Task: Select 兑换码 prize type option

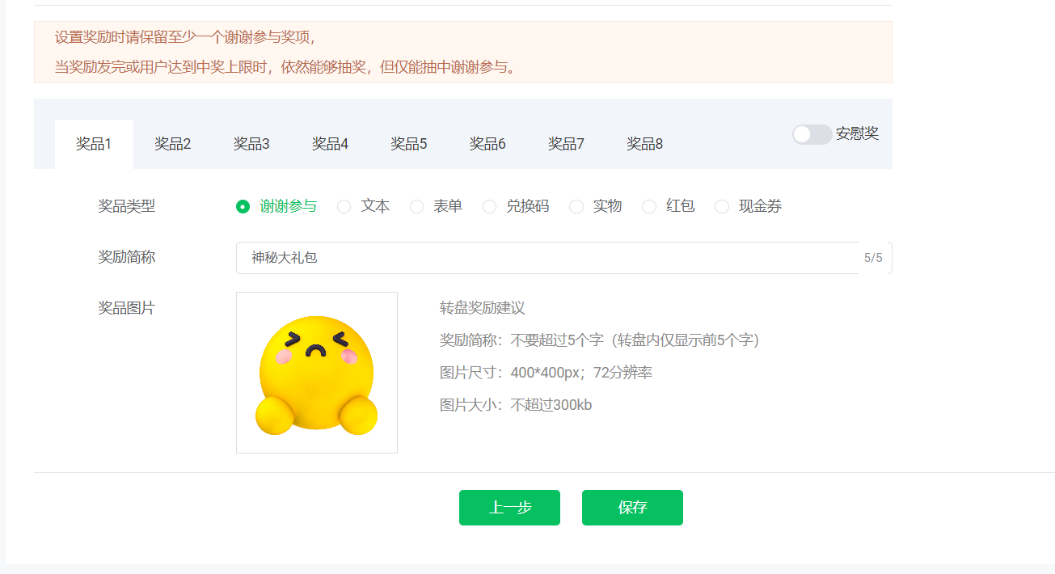Action: 490,207
